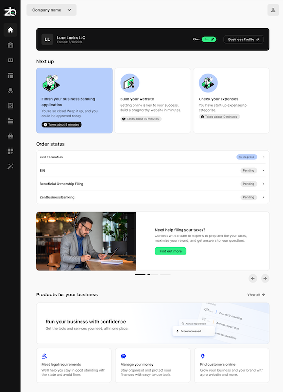Click the View all products link

(256, 295)
